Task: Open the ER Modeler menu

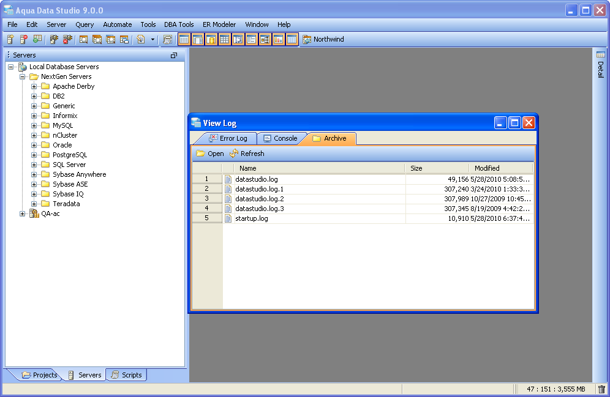Action: pyautogui.click(x=219, y=24)
